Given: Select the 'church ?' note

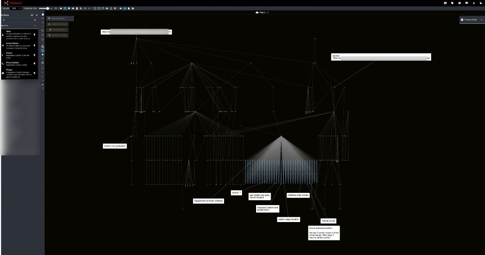Looking at the screenshot, I should click(236, 192).
